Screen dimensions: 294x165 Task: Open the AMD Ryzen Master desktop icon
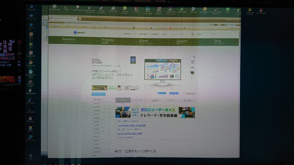(x=31, y=83)
